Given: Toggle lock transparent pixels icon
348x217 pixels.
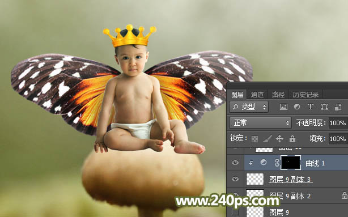Looking at the screenshot, I should click(x=254, y=139).
